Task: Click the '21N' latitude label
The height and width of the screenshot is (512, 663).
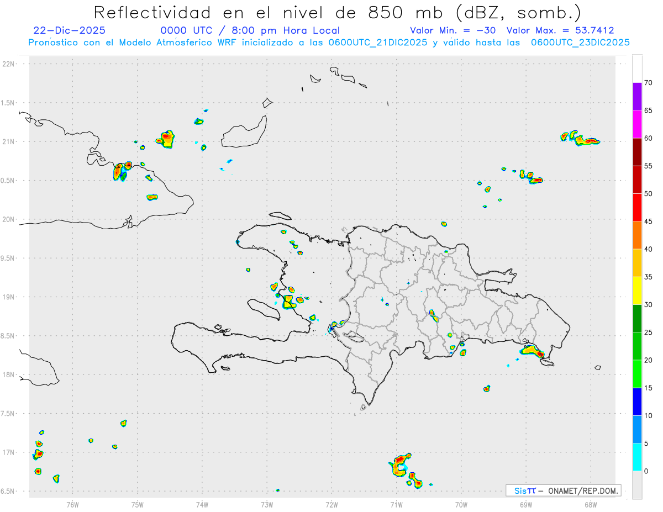Action: pos(9,141)
